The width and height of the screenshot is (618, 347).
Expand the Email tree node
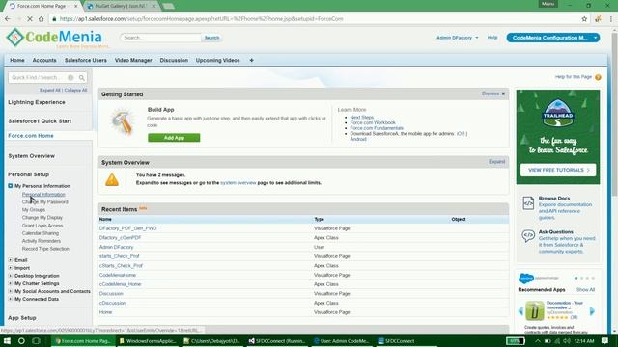click(11, 260)
